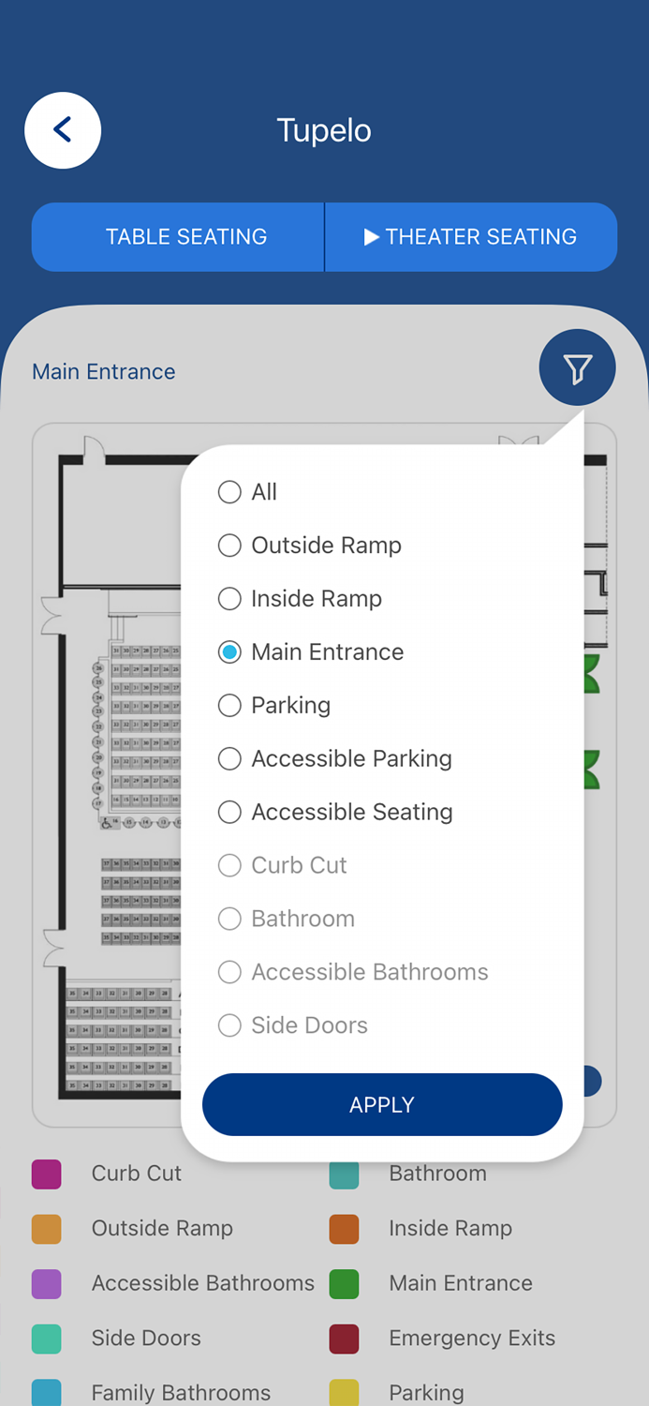The height and width of the screenshot is (1406, 649).
Task: Click the wheelchair symbol on the seating map
Action: click(106, 823)
